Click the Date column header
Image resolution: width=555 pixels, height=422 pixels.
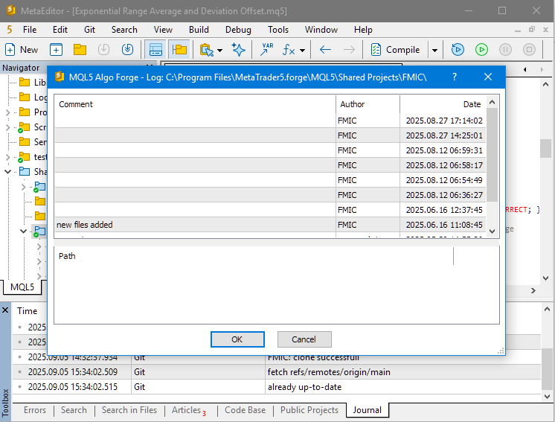pos(443,104)
